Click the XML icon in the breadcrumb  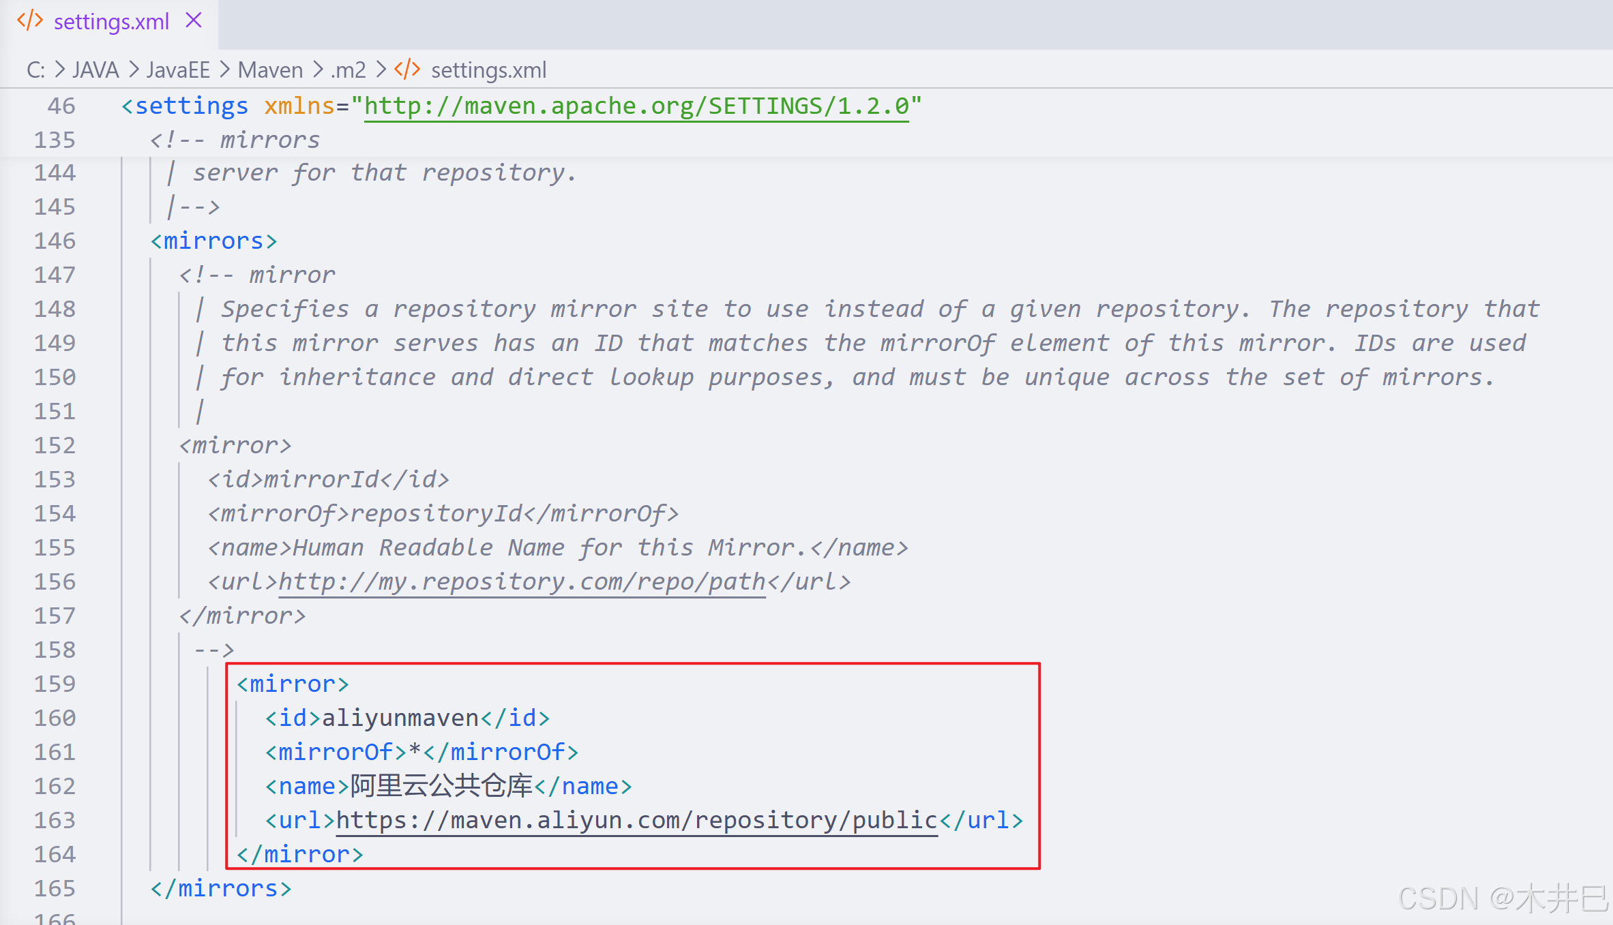pyautogui.click(x=407, y=70)
